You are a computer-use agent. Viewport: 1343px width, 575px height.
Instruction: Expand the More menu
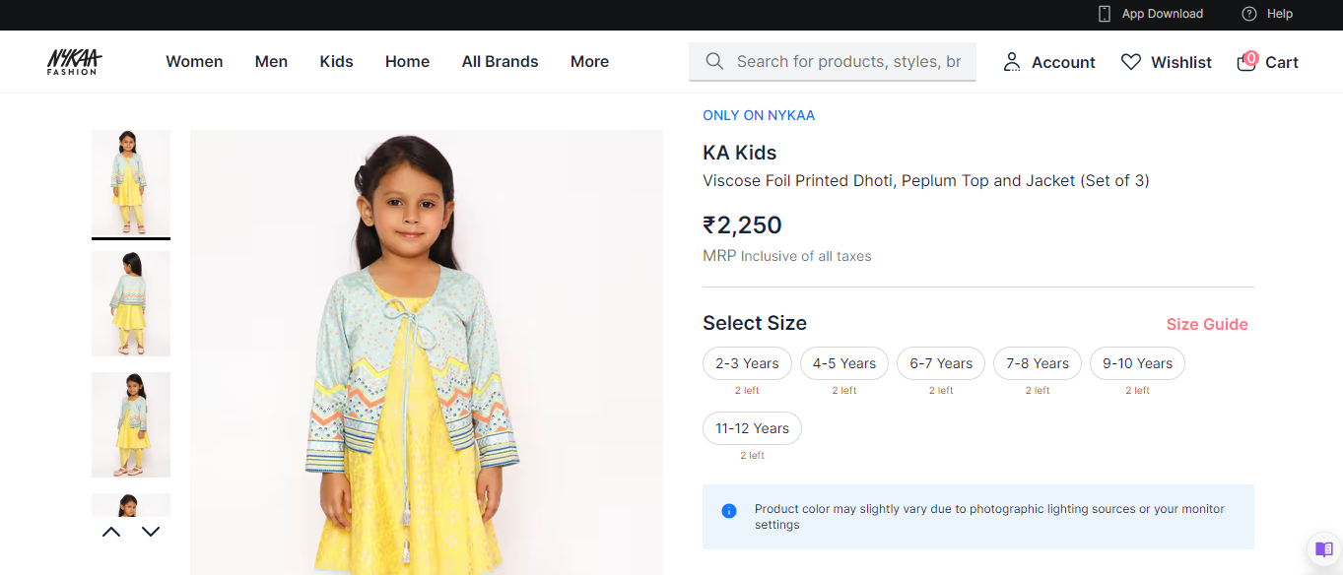[x=589, y=62]
